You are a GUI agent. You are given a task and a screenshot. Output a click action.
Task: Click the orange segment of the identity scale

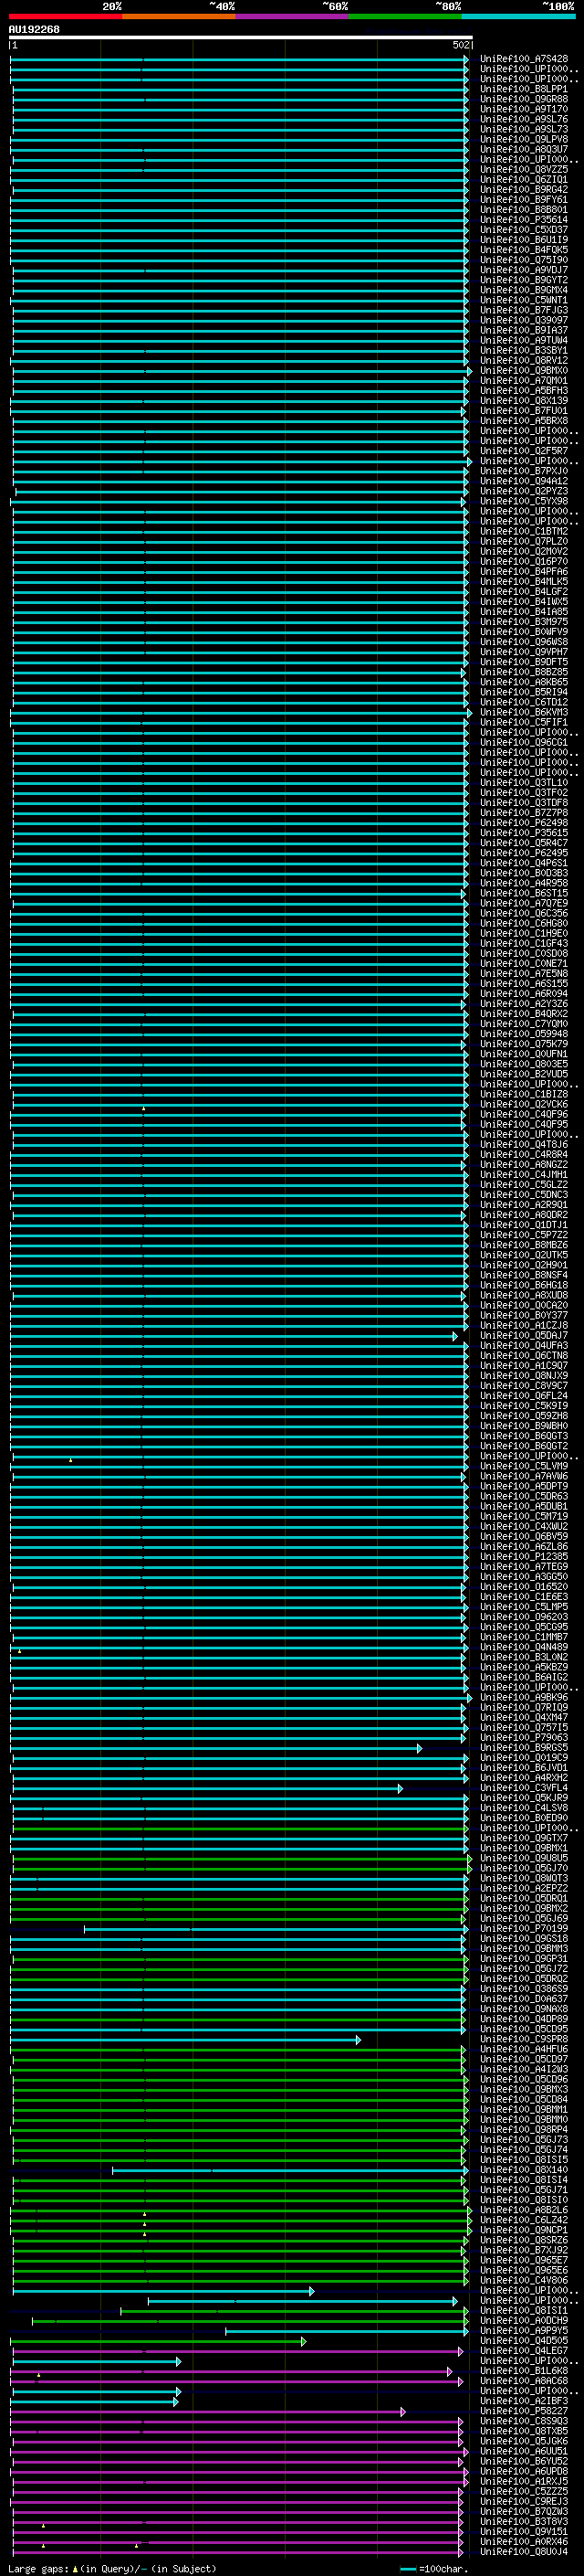[x=179, y=16]
